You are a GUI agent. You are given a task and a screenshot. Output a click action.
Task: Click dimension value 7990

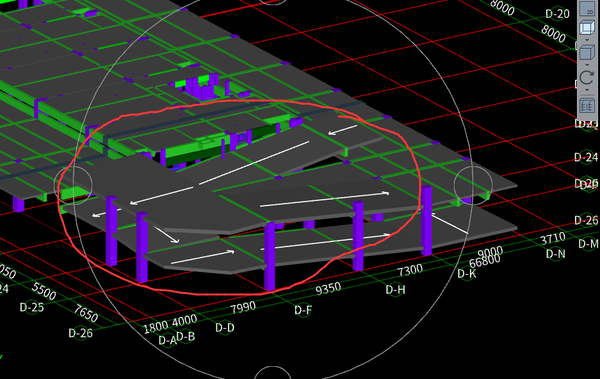click(x=243, y=308)
